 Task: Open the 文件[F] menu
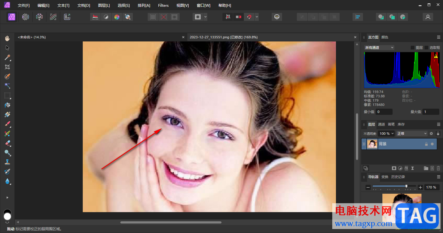click(x=24, y=6)
